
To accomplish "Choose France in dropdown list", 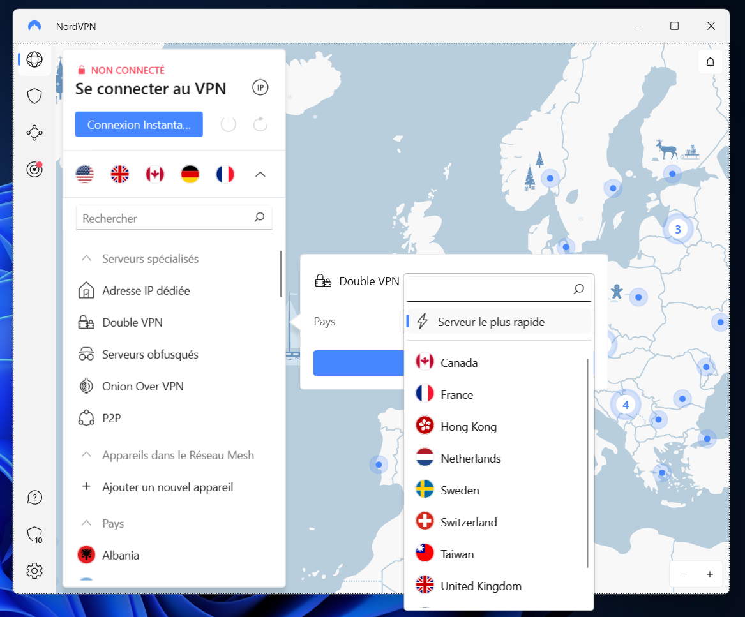I will coord(499,394).
